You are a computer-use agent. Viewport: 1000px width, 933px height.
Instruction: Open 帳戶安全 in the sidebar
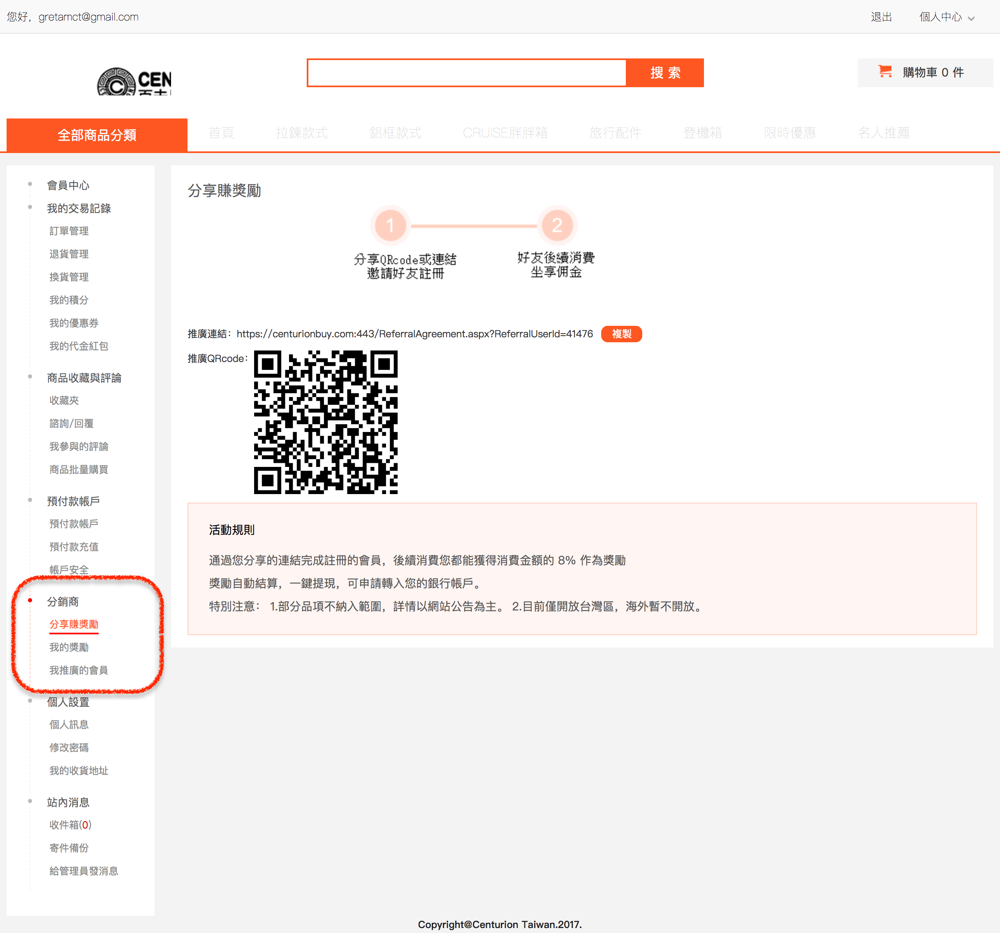pos(69,570)
